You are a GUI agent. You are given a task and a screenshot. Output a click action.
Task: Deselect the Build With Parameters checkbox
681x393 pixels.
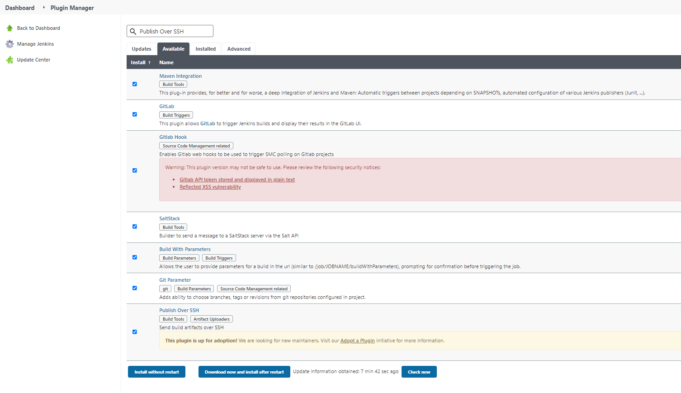pos(135,257)
